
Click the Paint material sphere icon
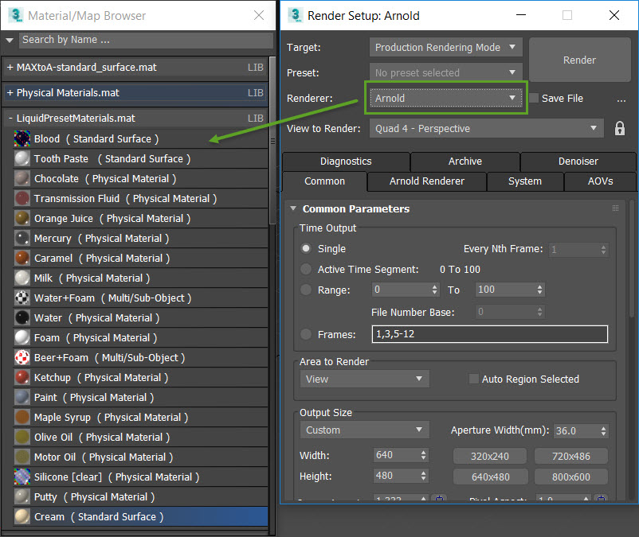tap(22, 398)
